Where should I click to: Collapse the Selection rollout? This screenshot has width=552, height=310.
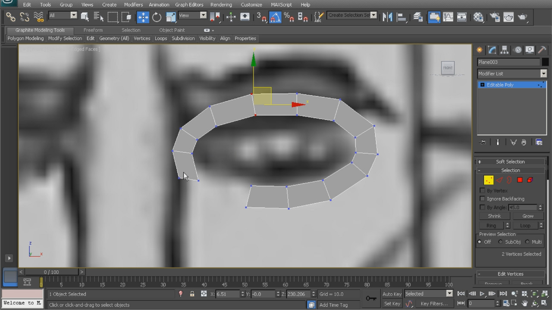pyautogui.click(x=510, y=170)
